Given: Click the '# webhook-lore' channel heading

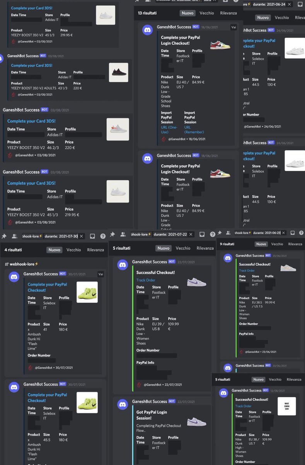Looking at the screenshot, I should [x=22, y=264].
